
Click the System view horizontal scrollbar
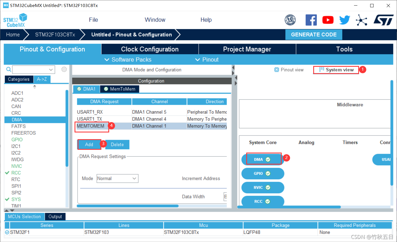tap(289, 207)
